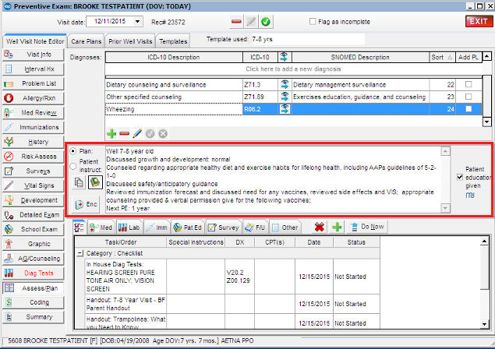Screen dimensions: 495x349
Task: Click the Do Now button
Action: click(367, 227)
